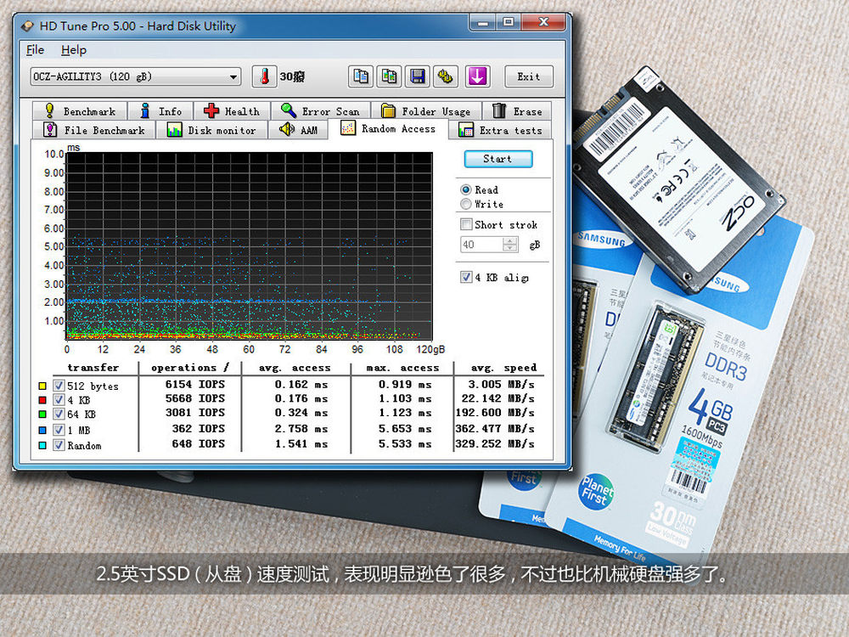Click the 329.252 MB/s value
Screen dimensions: 849x637
click(x=495, y=443)
